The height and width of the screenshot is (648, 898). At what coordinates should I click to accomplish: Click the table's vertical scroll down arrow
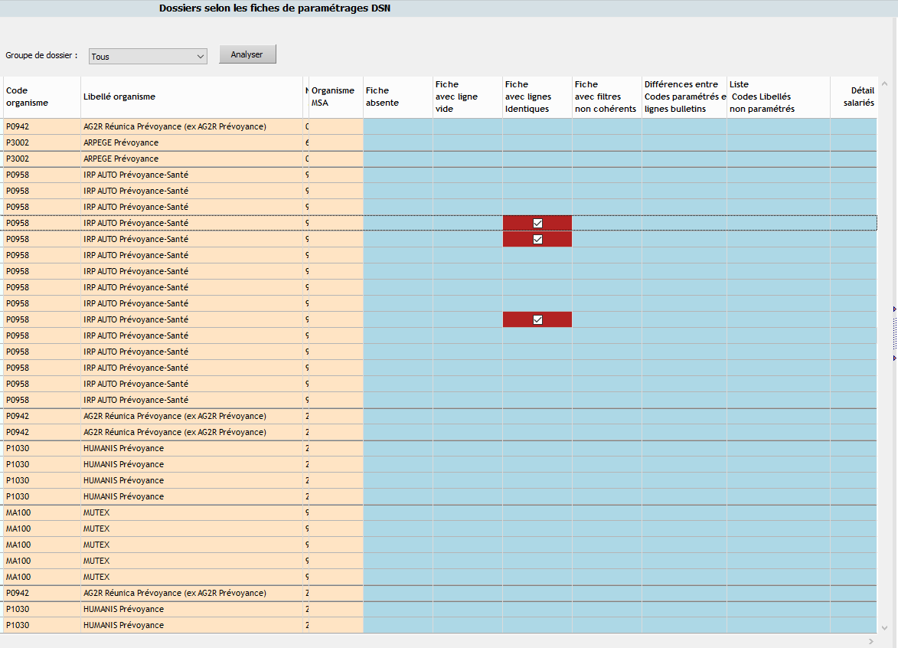(885, 628)
